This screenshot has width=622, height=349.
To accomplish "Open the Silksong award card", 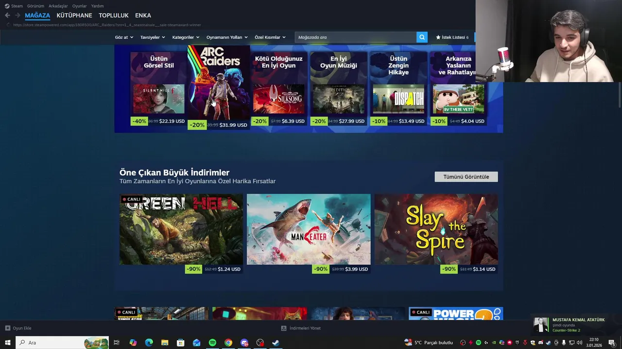I will (x=279, y=89).
